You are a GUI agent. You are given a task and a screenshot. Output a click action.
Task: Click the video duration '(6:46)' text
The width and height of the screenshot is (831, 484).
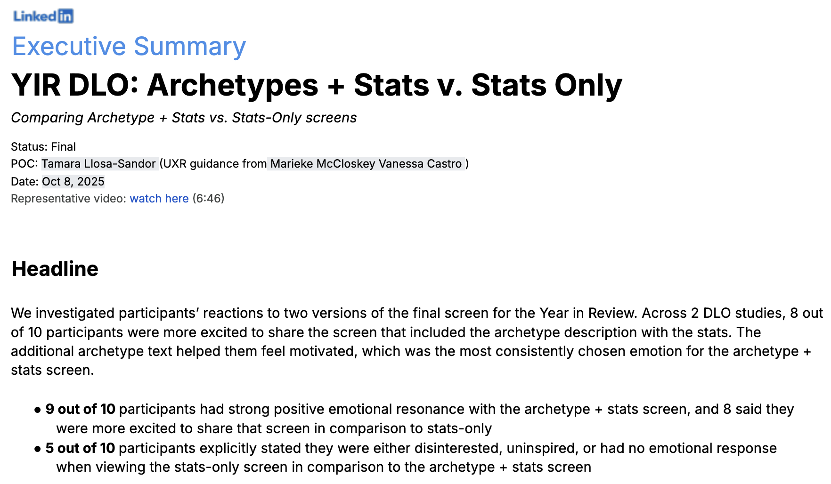click(208, 199)
